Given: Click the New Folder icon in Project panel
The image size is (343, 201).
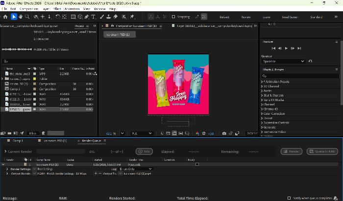Looking at the screenshot, I should click(9, 133).
